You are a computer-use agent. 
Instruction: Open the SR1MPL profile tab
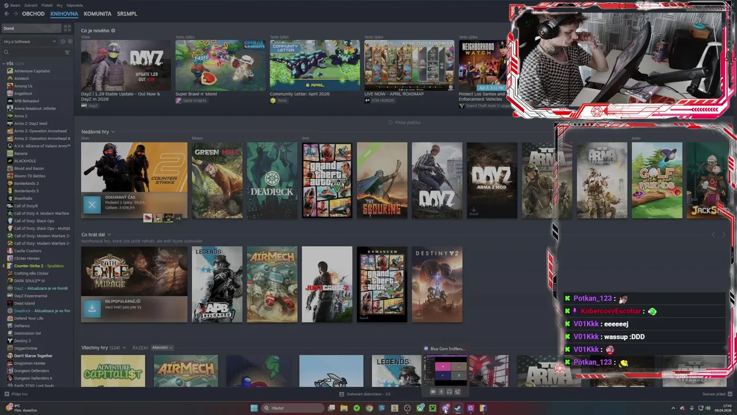(x=127, y=14)
